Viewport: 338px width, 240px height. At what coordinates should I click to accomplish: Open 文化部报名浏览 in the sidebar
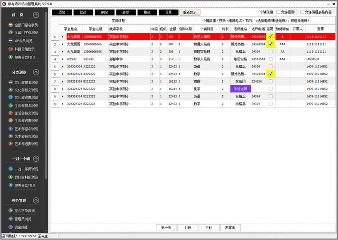23,82
